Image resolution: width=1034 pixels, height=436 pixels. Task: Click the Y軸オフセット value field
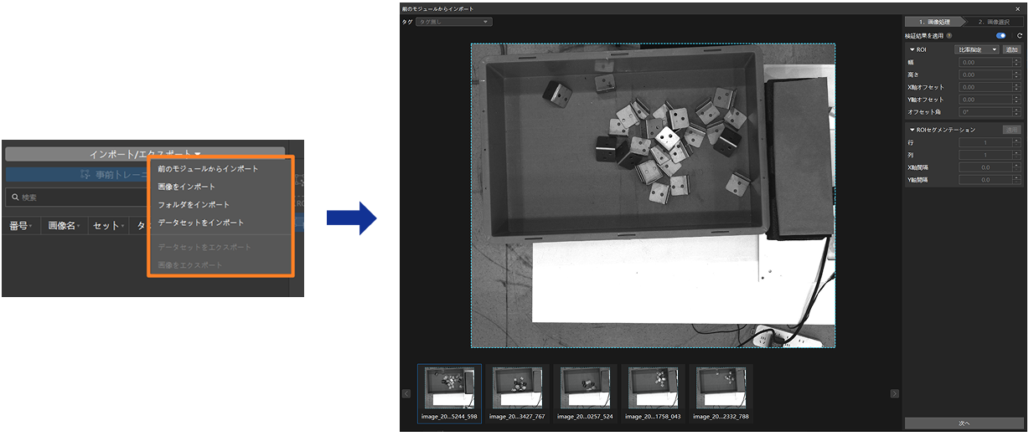[985, 100]
